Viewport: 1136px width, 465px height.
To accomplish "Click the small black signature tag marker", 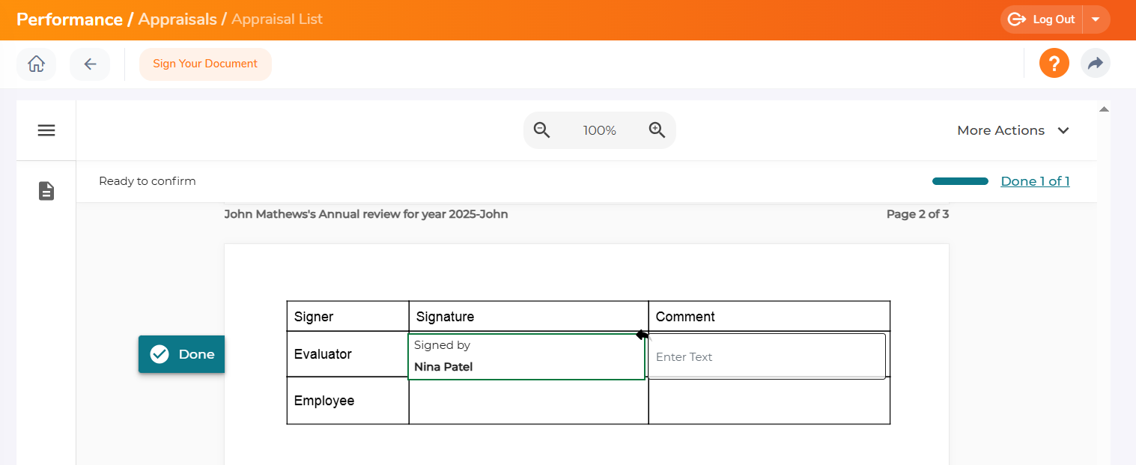I will (642, 335).
